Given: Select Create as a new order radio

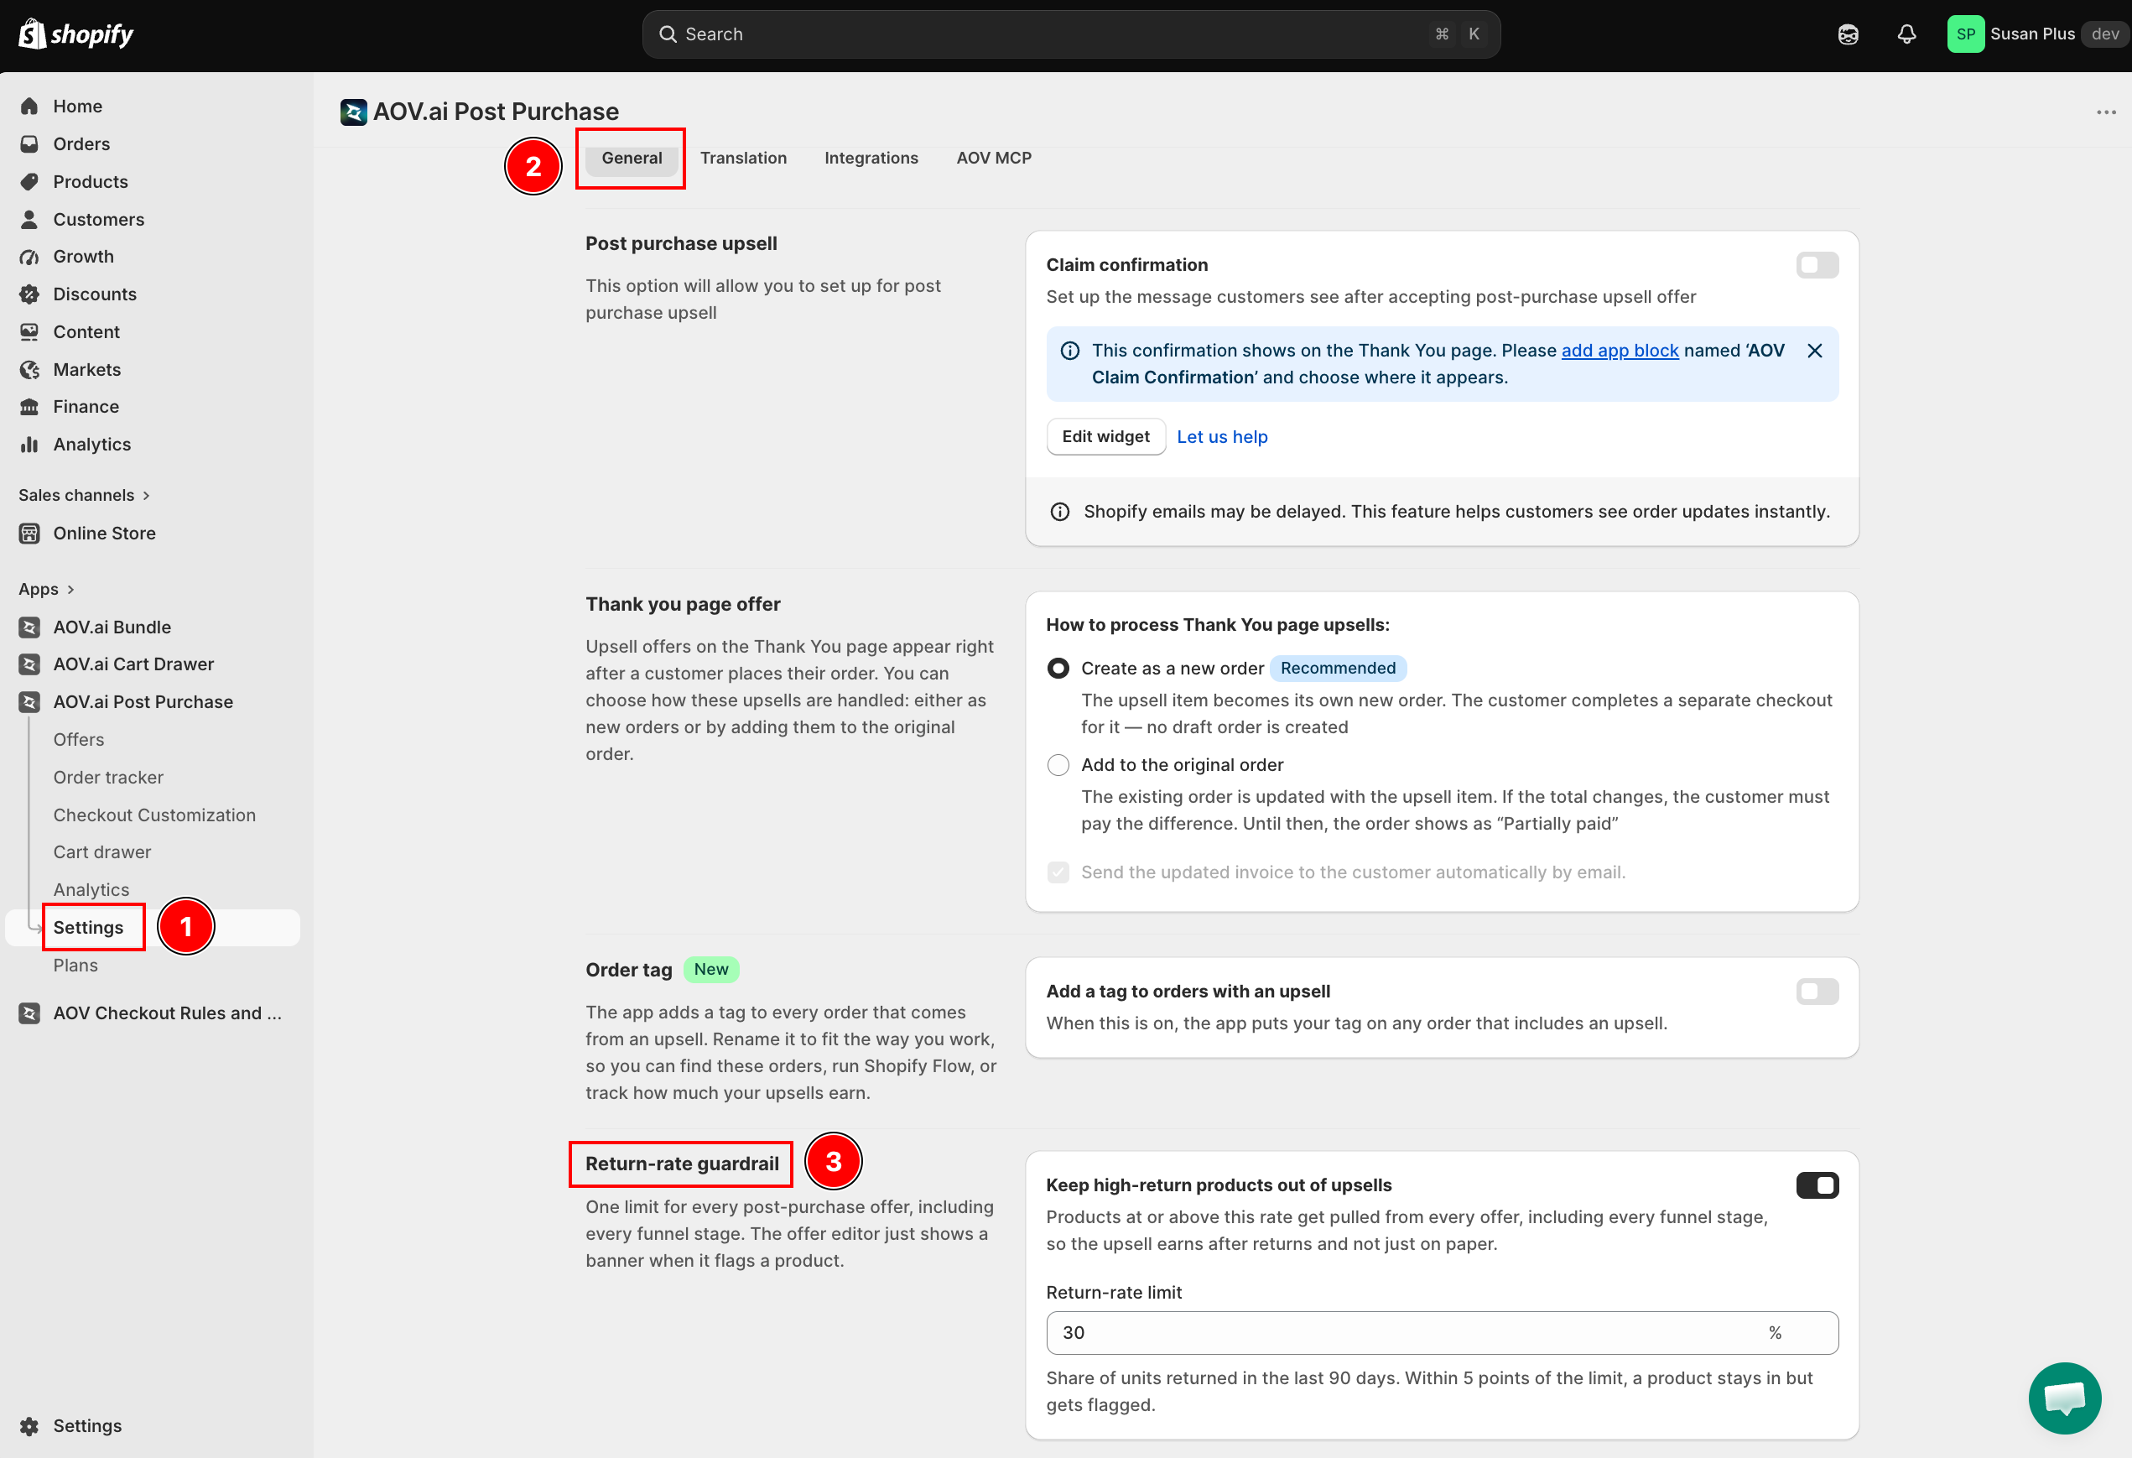Looking at the screenshot, I should (x=1058, y=669).
